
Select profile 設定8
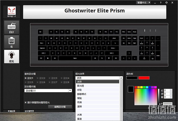65,82
